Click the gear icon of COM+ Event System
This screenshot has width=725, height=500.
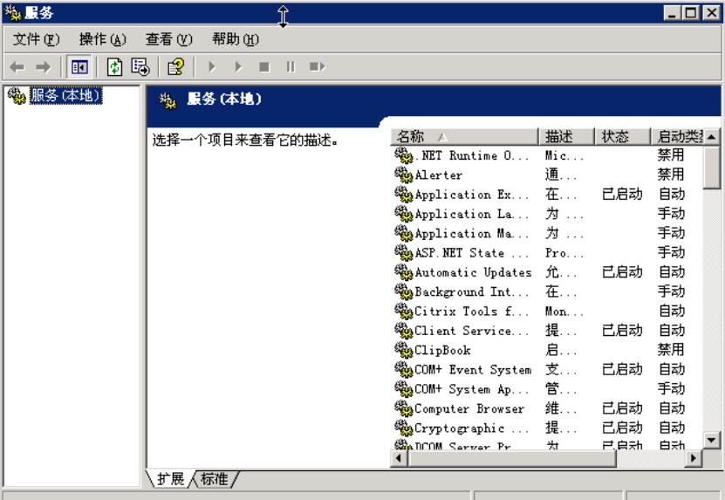coord(403,370)
